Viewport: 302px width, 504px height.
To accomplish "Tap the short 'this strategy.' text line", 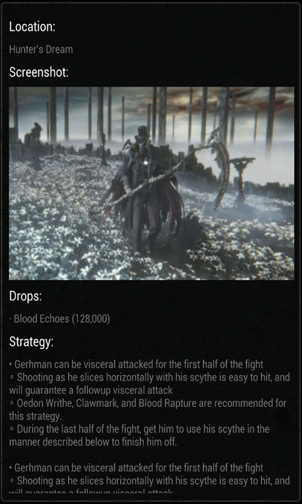I will [x=35, y=416].
